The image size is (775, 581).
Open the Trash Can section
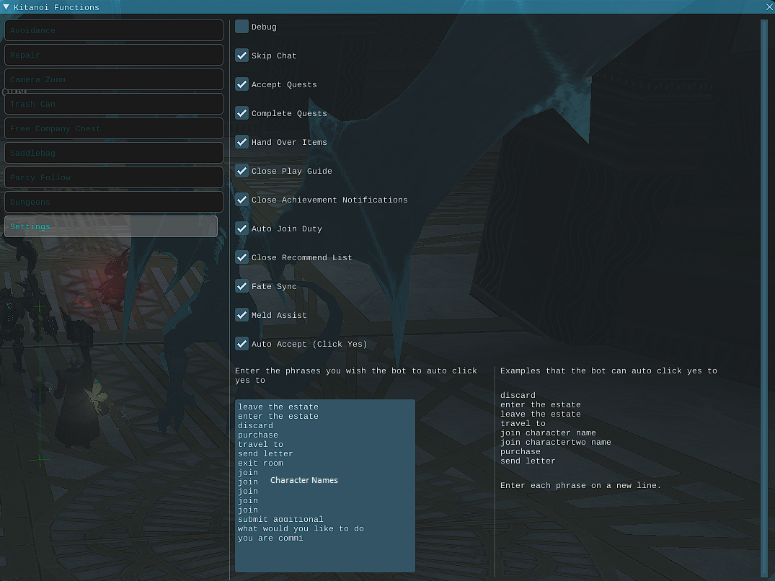[x=113, y=104]
